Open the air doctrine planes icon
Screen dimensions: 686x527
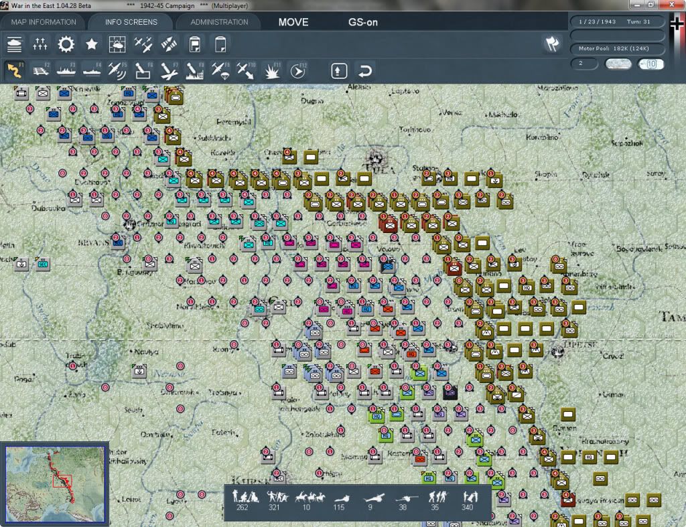(x=143, y=44)
